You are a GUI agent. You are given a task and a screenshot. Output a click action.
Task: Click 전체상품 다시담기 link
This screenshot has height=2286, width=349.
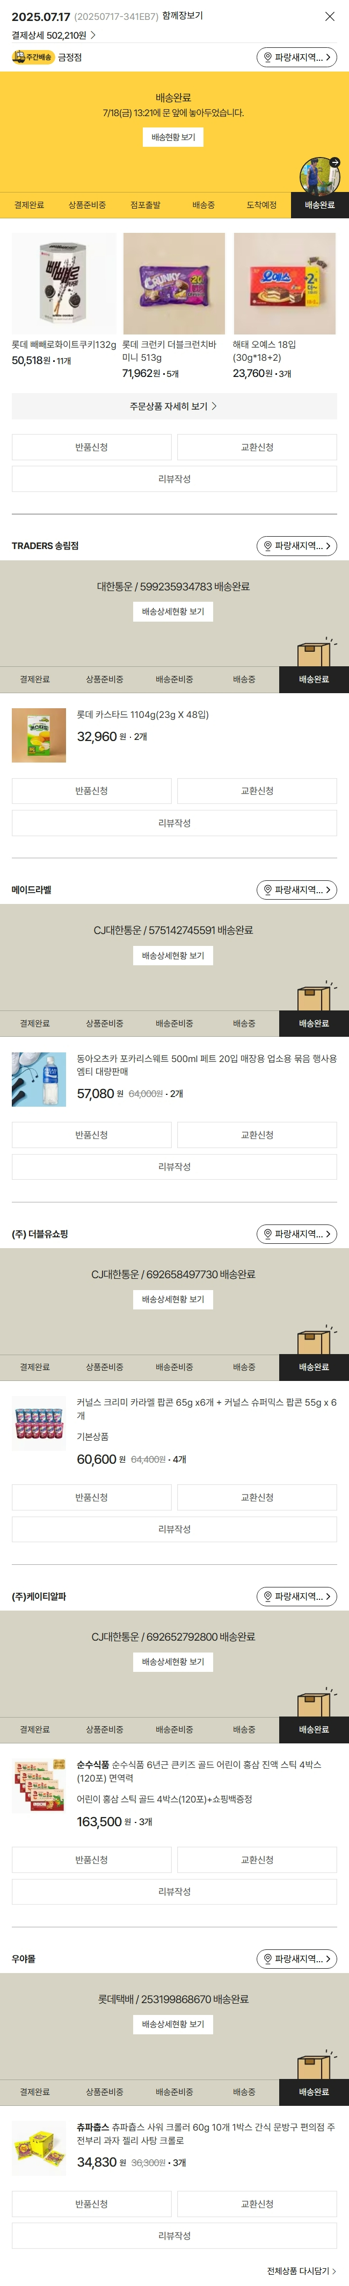[301, 2271]
